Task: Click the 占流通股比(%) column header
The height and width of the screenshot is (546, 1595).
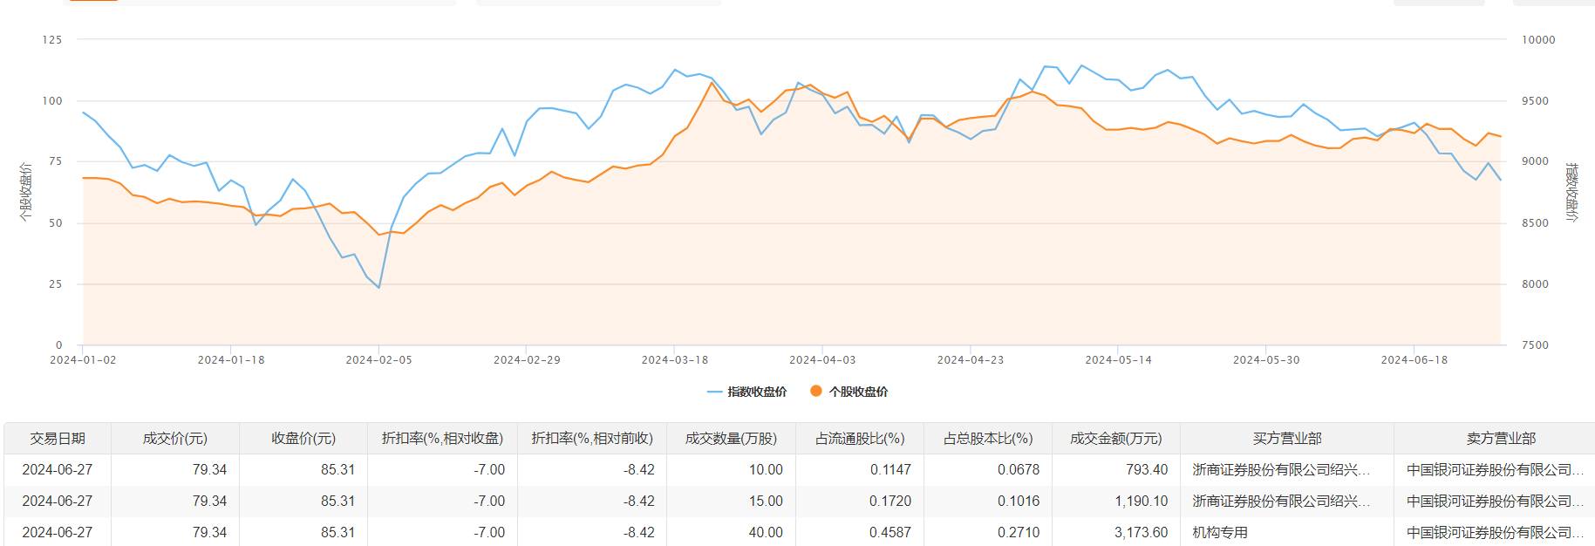Action: 860,438
